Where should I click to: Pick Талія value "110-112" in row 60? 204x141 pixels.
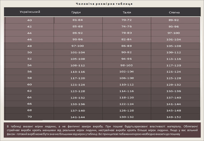click(x=127, y=84)
